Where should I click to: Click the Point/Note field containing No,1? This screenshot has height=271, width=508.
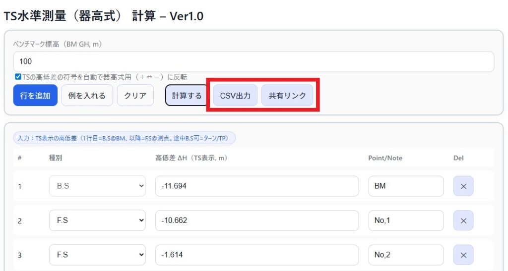(x=405, y=220)
